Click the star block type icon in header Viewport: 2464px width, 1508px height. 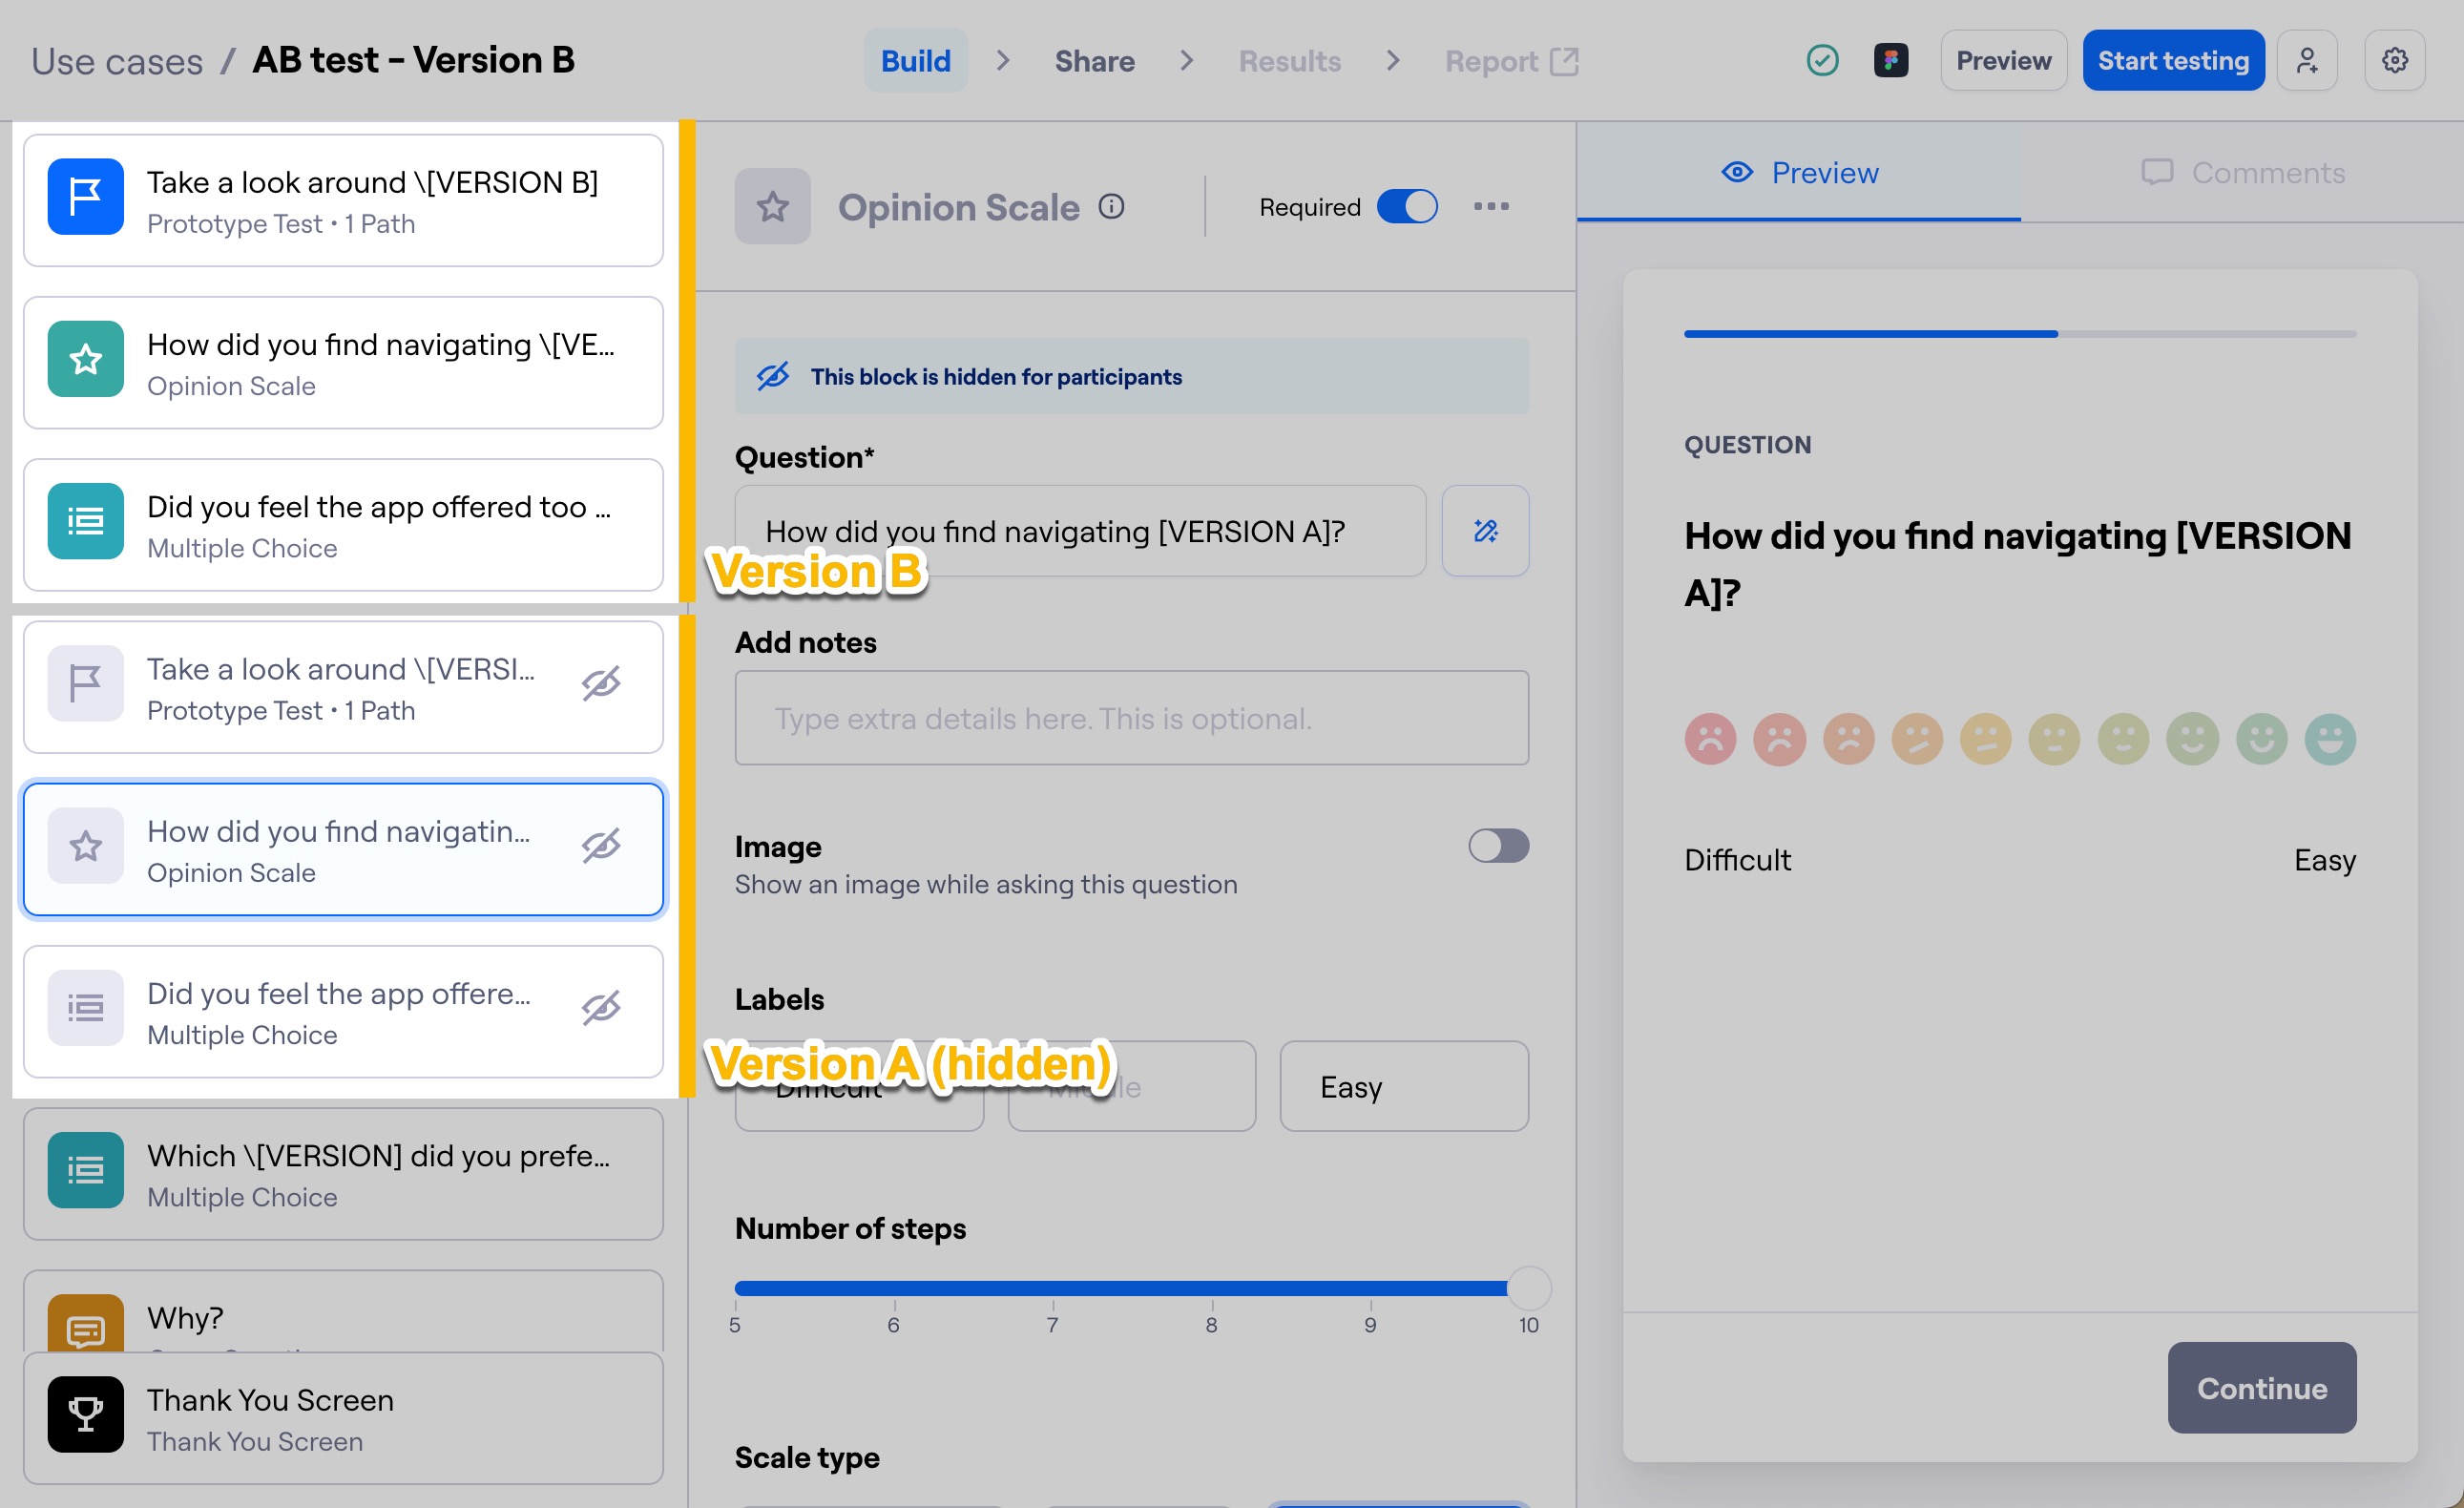772,207
